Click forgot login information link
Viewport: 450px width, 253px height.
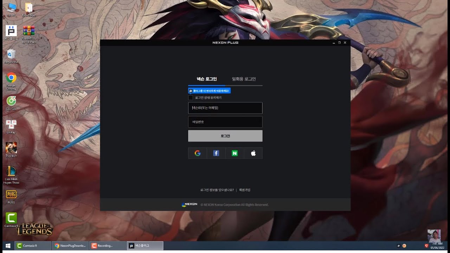click(217, 190)
